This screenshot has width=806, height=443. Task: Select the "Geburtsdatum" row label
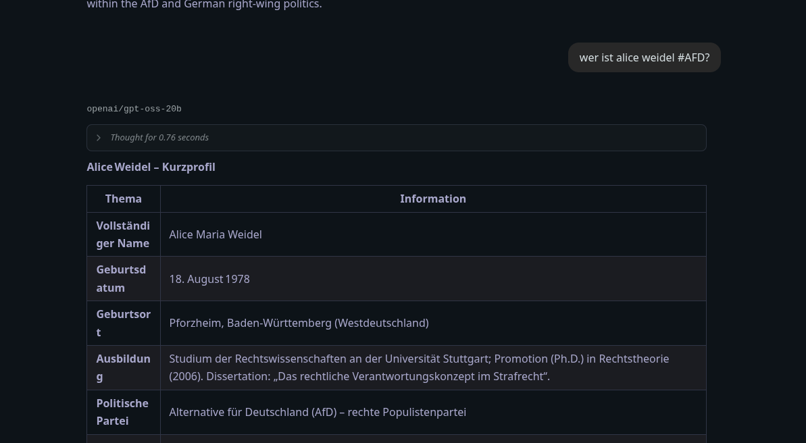click(121, 278)
